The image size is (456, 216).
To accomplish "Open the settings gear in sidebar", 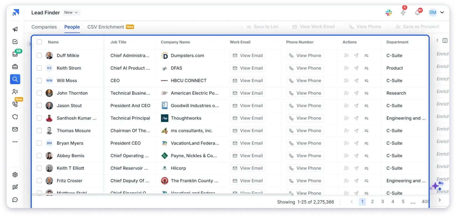I will 15,175.
